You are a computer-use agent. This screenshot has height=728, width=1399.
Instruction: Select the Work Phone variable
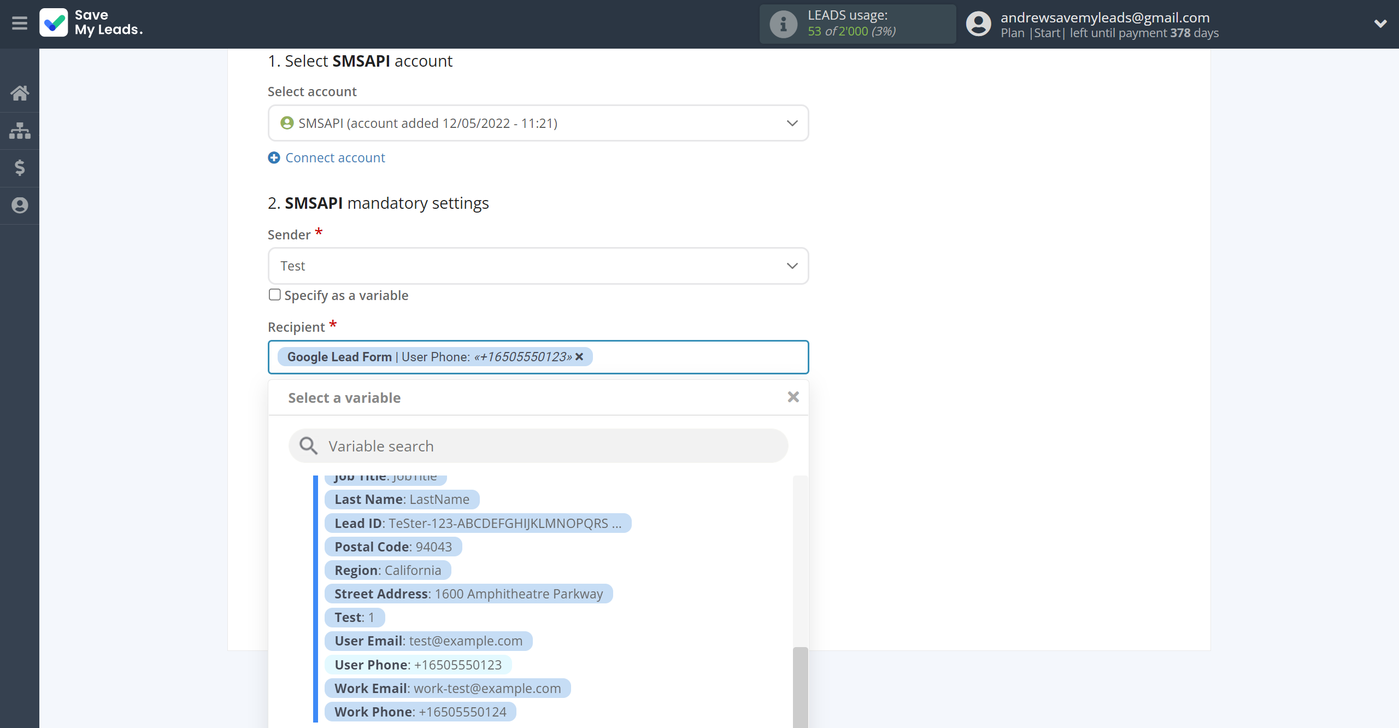(x=420, y=712)
